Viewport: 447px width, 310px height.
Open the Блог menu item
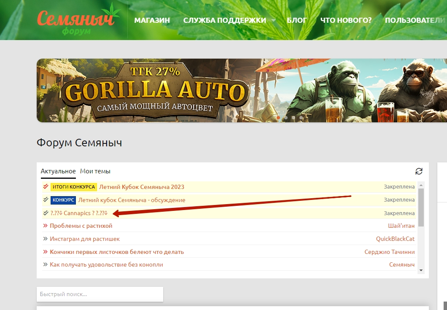click(x=297, y=20)
